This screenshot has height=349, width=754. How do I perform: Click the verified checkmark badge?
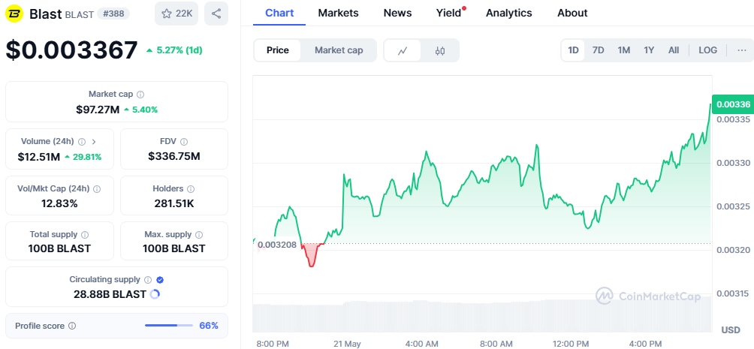160,280
